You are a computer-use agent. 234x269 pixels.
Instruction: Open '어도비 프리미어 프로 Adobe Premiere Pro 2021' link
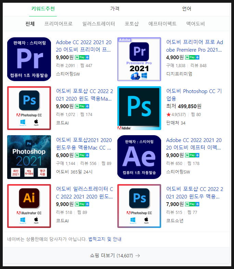tap(194, 46)
